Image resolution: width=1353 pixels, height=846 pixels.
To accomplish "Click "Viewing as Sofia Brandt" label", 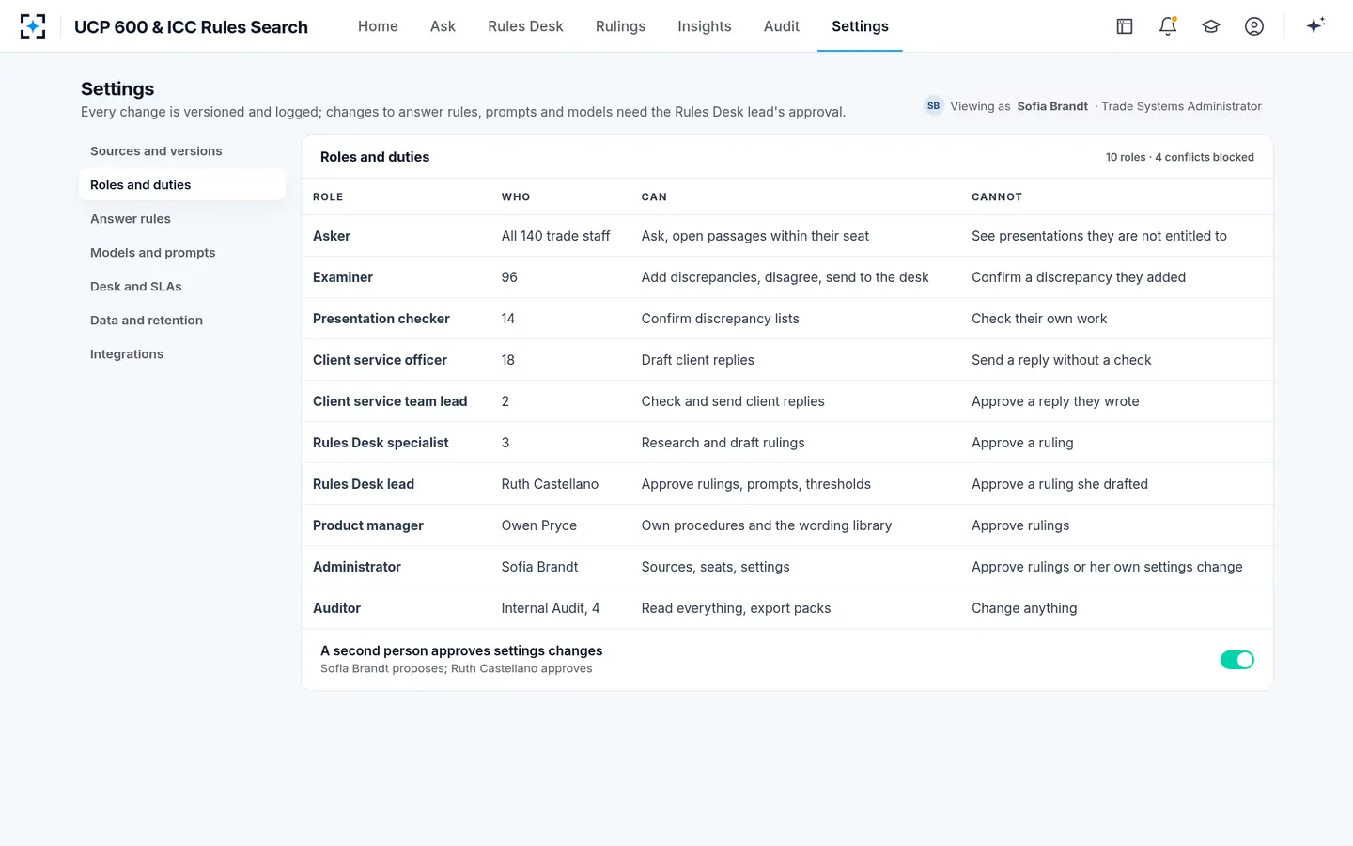I will (x=1019, y=106).
